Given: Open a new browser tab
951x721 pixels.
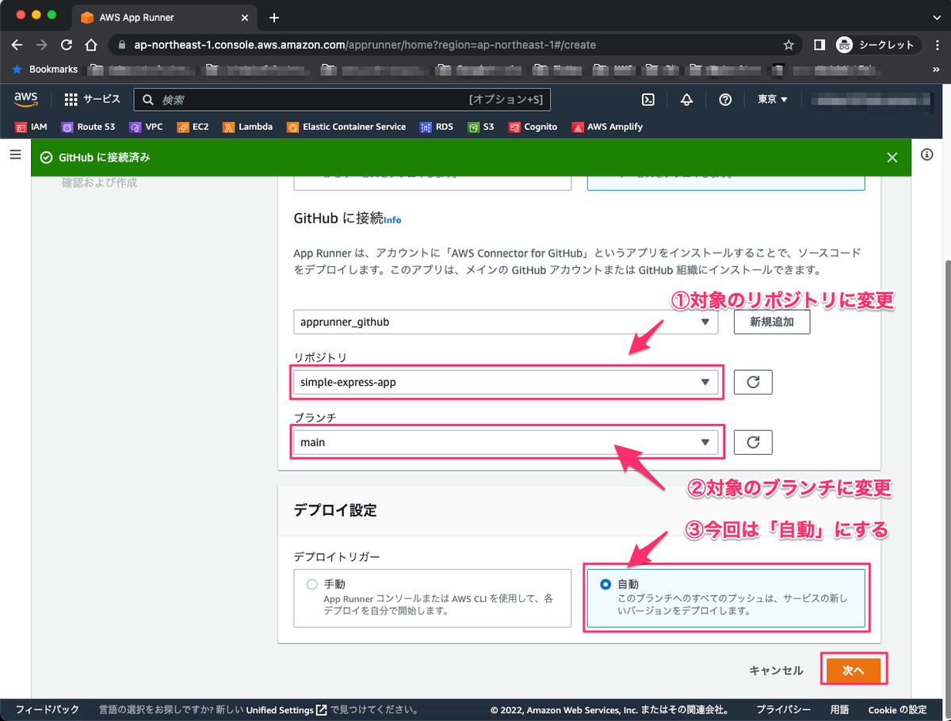Looking at the screenshot, I should click(274, 17).
